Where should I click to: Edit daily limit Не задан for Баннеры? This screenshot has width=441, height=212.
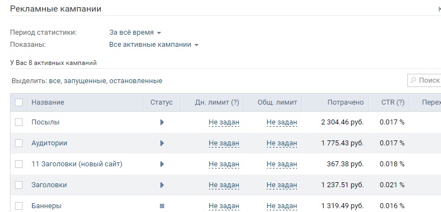coord(224,206)
